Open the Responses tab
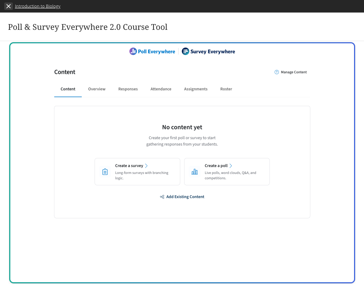 tap(128, 89)
